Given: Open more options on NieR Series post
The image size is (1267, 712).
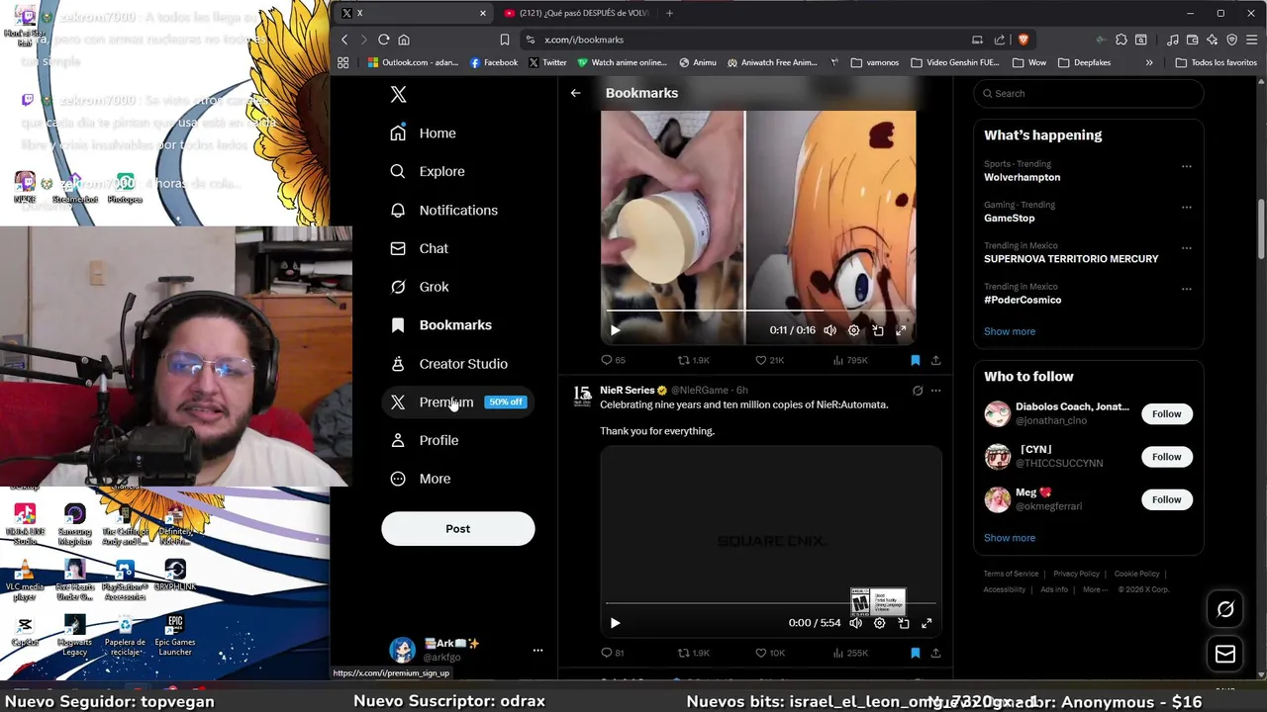Looking at the screenshot, I should coord(935,391).
